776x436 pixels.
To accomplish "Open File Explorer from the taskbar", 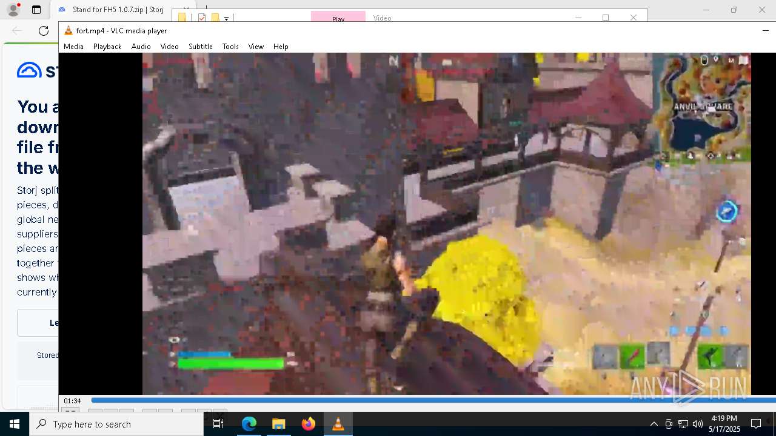I will point(278,424).
